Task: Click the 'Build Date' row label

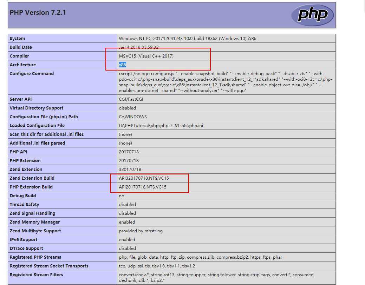Action: (21, 47)
